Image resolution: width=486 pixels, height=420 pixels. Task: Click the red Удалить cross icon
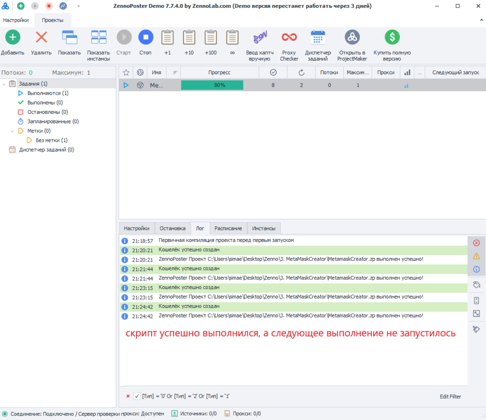41,37
